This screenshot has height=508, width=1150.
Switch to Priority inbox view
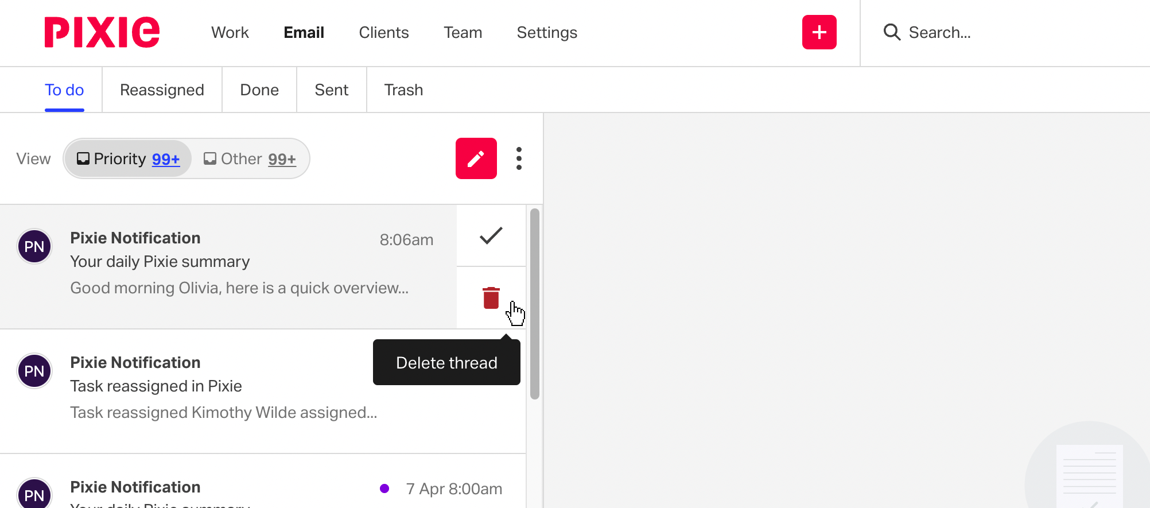coord(128,158)
